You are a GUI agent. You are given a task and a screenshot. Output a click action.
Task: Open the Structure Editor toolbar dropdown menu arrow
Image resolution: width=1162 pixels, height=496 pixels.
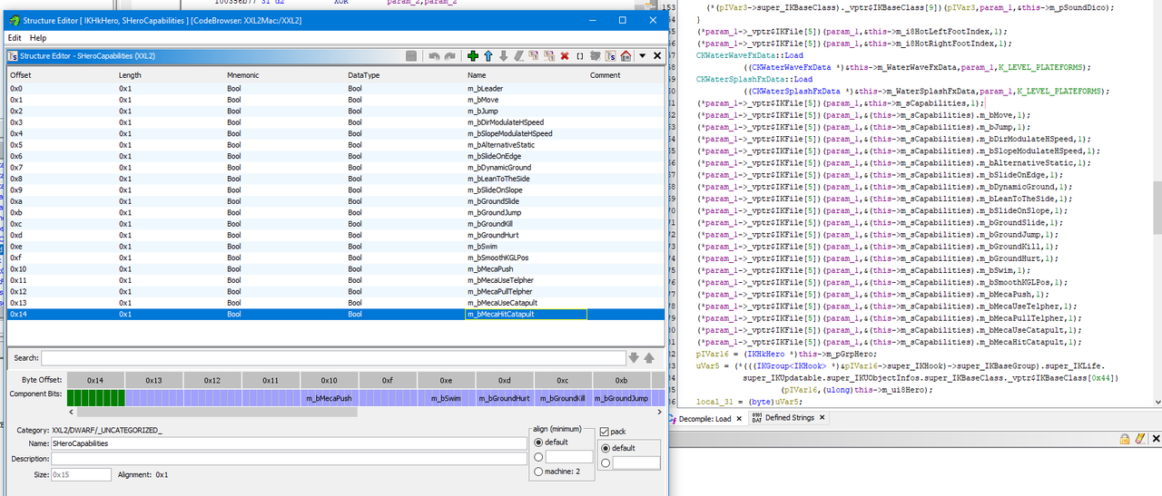click(x=643, y=56)
